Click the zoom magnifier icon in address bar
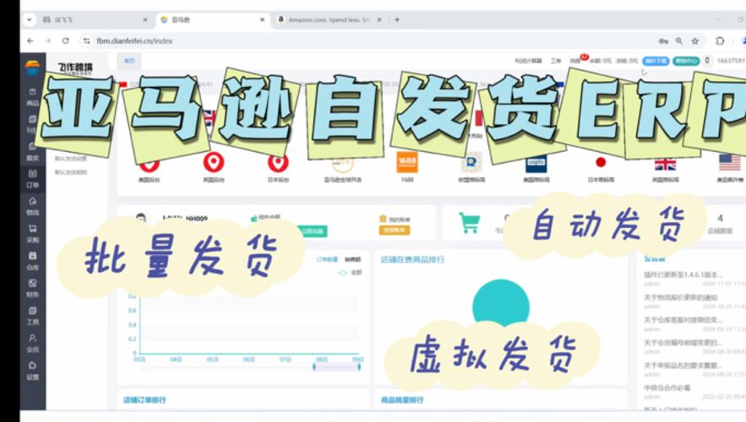 pos(679,41)
